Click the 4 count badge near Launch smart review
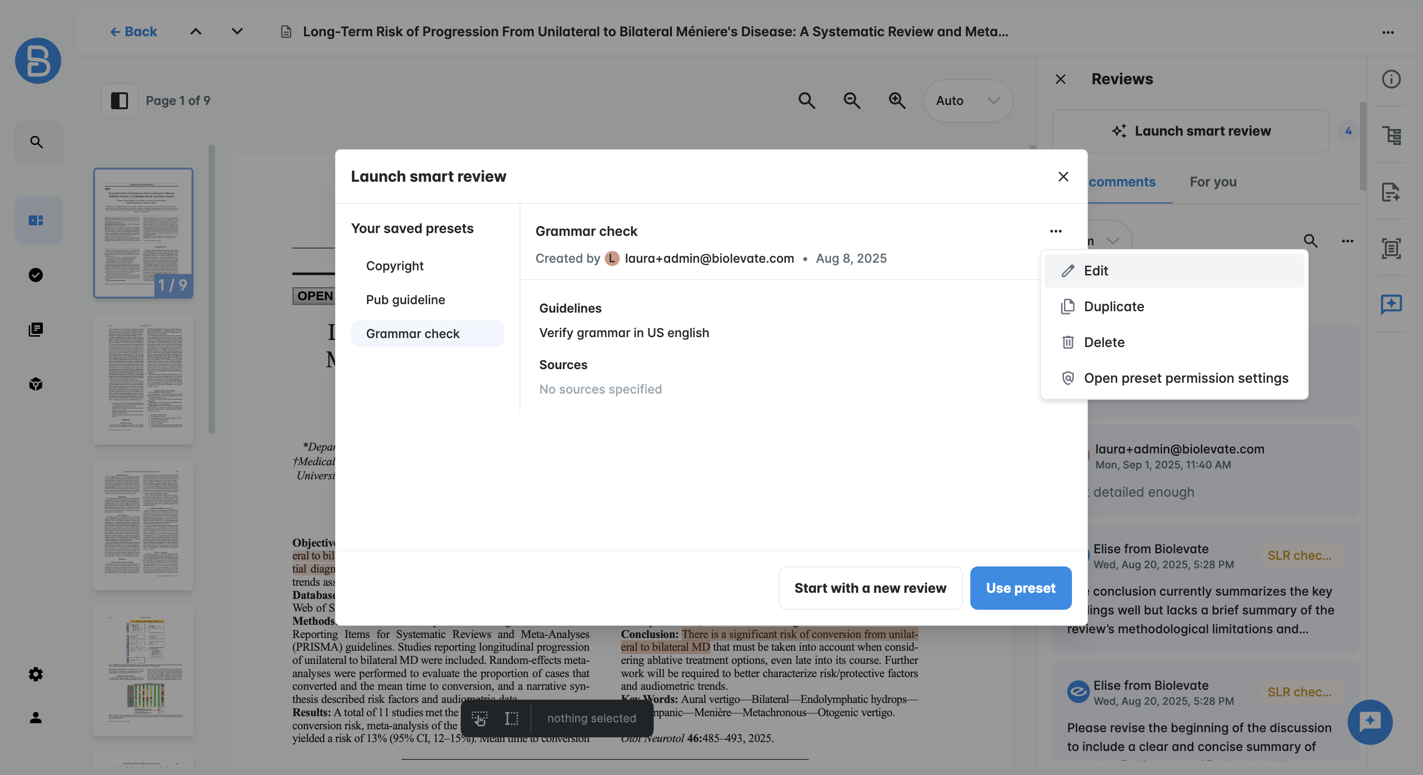The width and height of the screenshot is (1423, 775). pyautogui.click(x=1348, y=131)
